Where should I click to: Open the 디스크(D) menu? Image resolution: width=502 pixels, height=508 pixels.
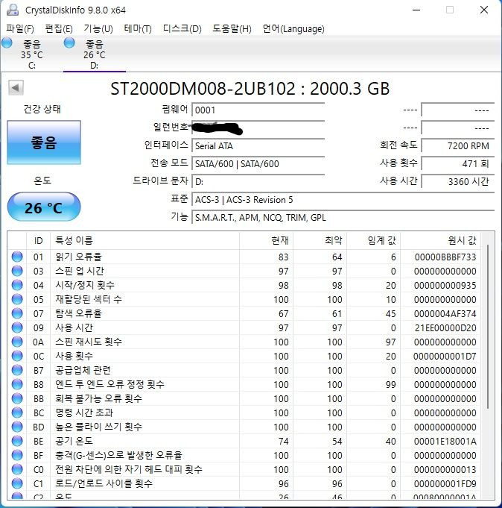tap(182, 29)
